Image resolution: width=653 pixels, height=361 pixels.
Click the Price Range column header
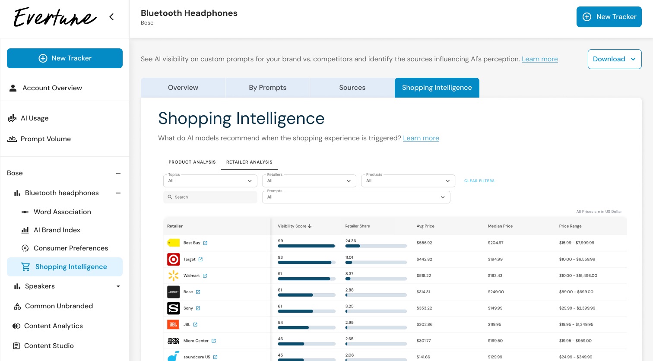570,226
